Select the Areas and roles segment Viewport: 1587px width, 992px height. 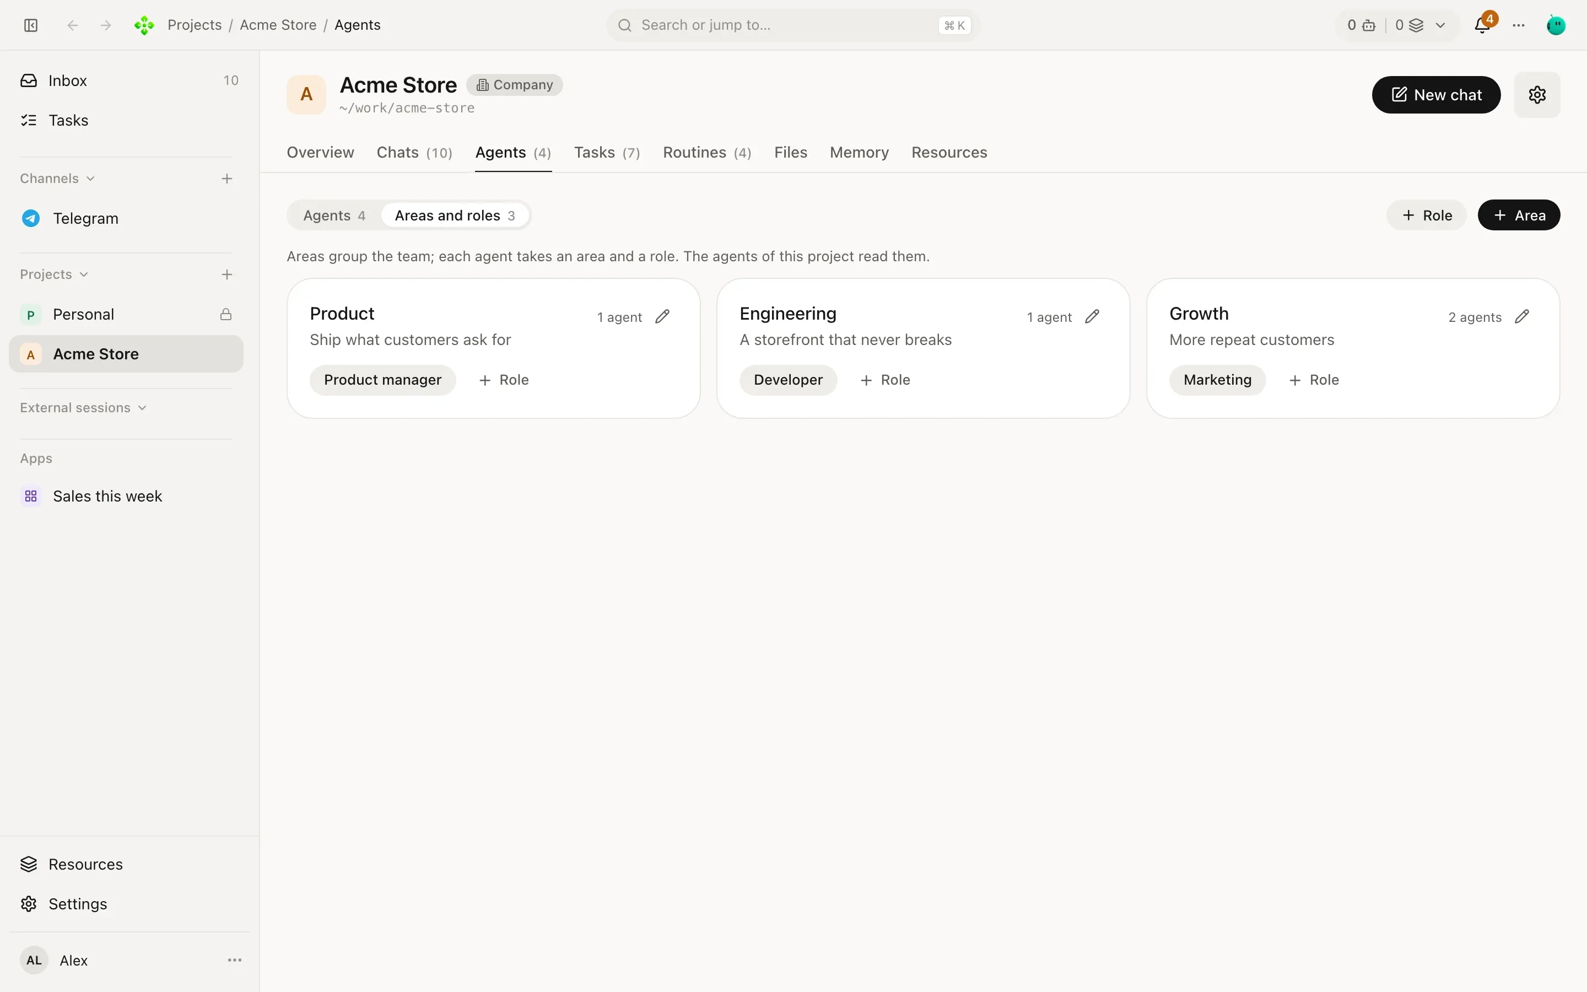455,215
